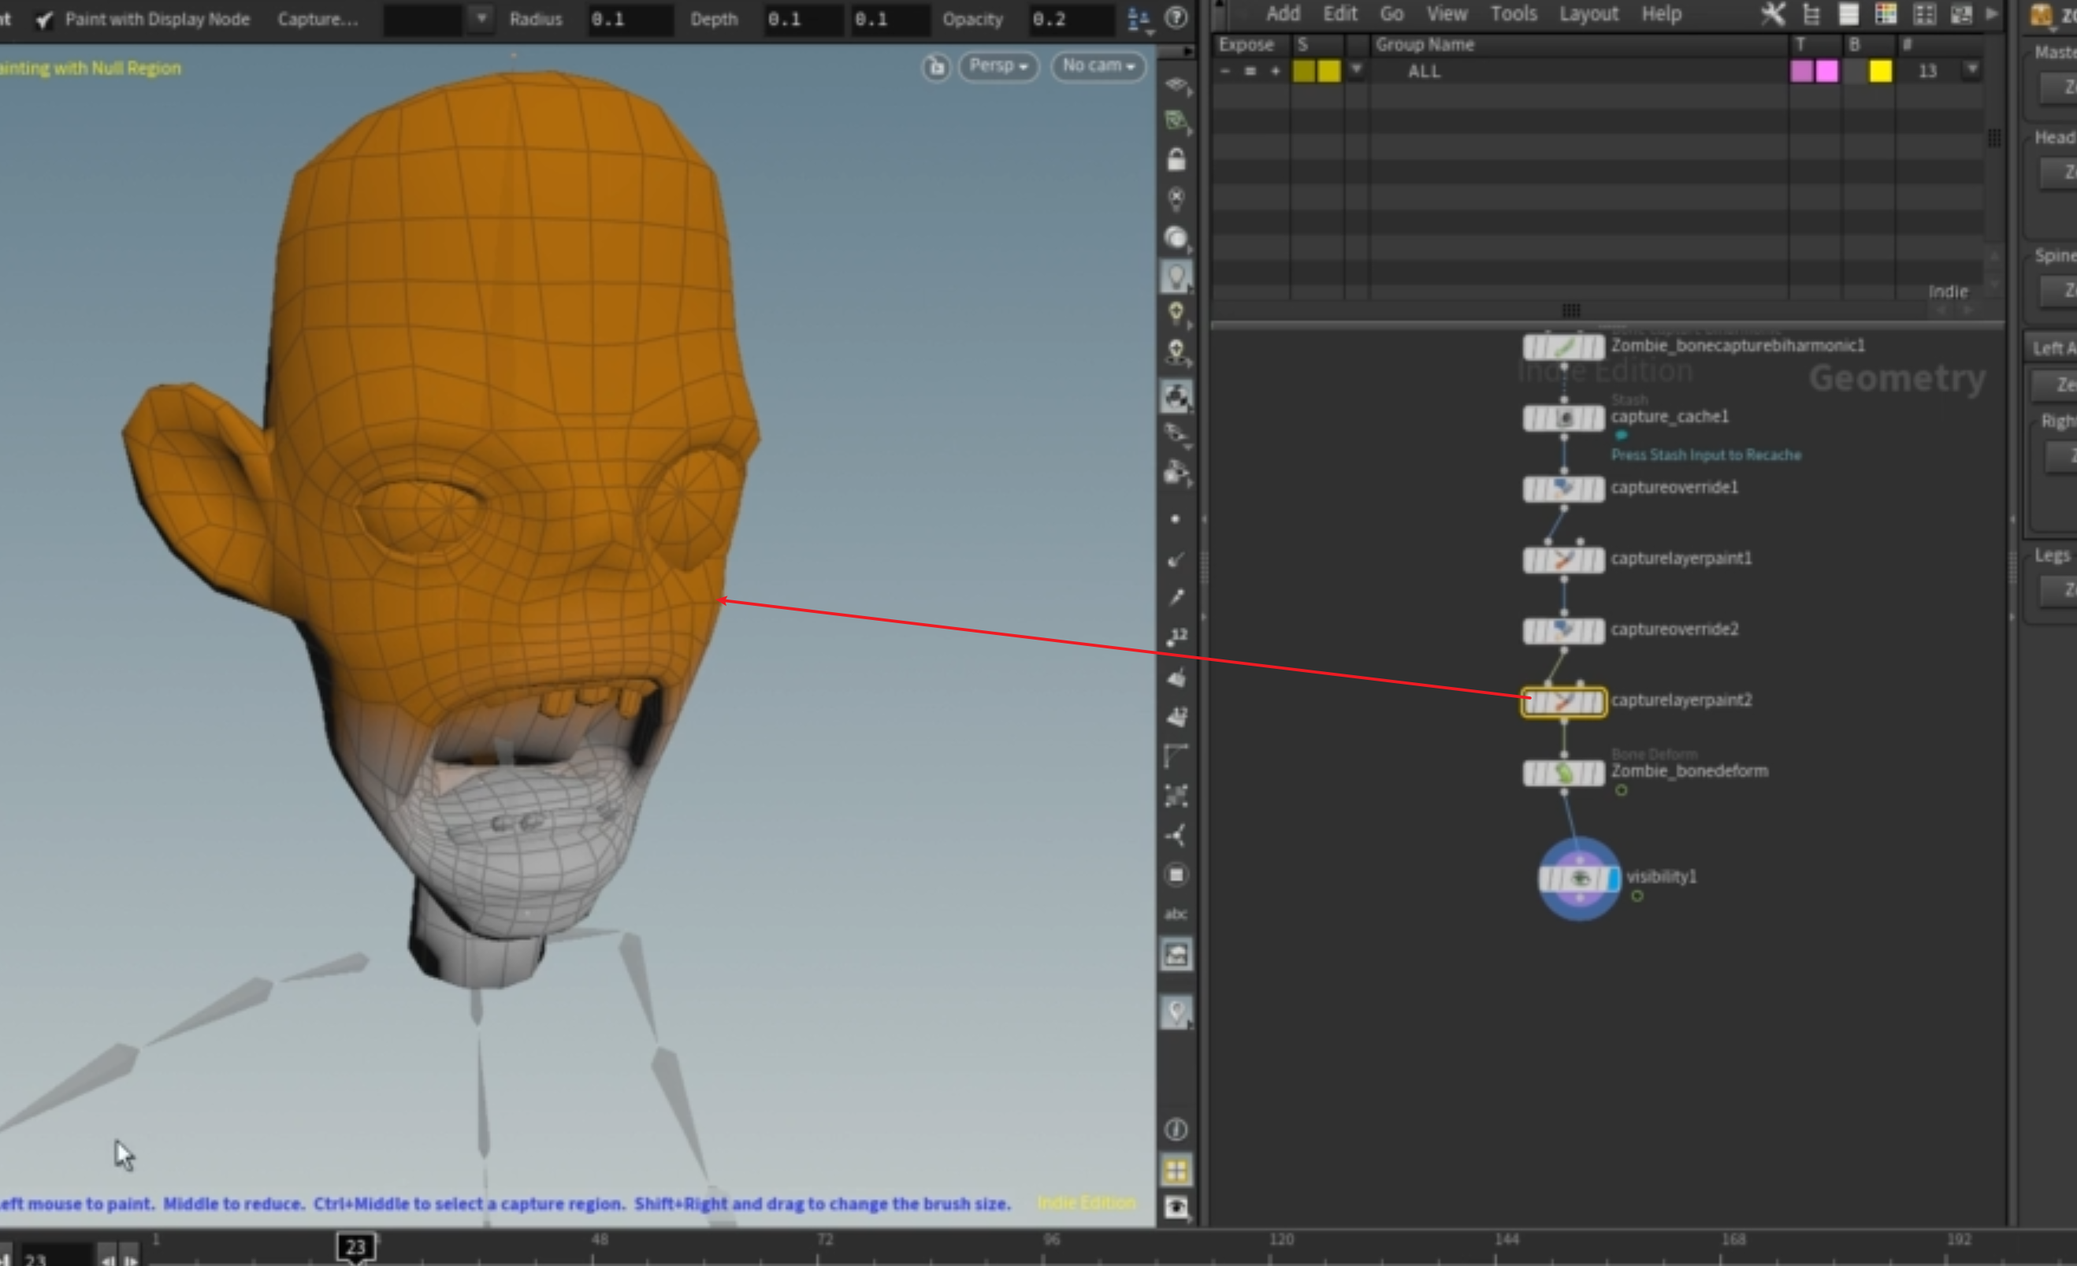Click the viewport help question mark icon
This screenshot has width=2077, height=1266.
[1176, 17]
